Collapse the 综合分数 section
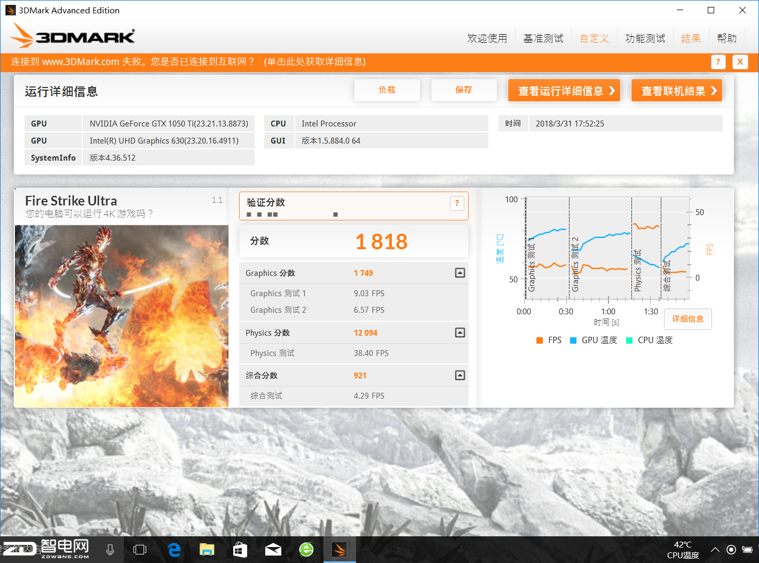Viewport: 759px width, 563px height. pyautogui.click(x=460, y=375)
